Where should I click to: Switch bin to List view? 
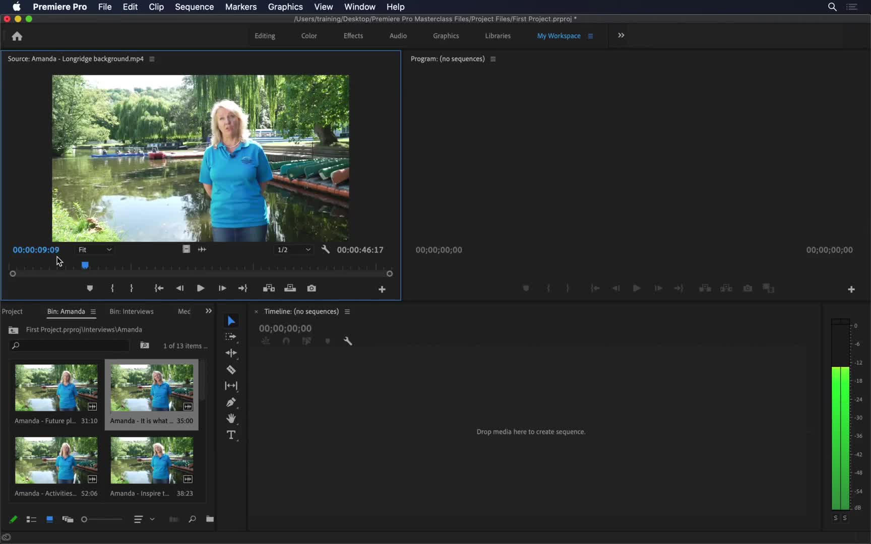[31, 519]
